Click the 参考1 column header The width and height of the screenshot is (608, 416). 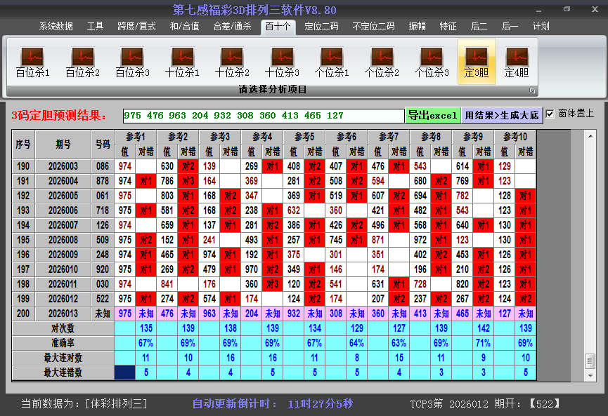[x=136, y=137]
